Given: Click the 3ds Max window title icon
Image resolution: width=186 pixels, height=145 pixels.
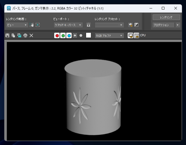Looking at the screenshot, I should (9, 8).
